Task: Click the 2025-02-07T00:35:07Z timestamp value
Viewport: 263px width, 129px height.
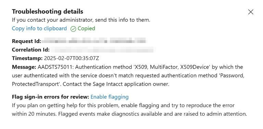Action: (72, 58)
